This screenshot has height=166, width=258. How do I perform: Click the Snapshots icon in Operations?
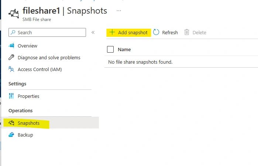click(11, 123)
